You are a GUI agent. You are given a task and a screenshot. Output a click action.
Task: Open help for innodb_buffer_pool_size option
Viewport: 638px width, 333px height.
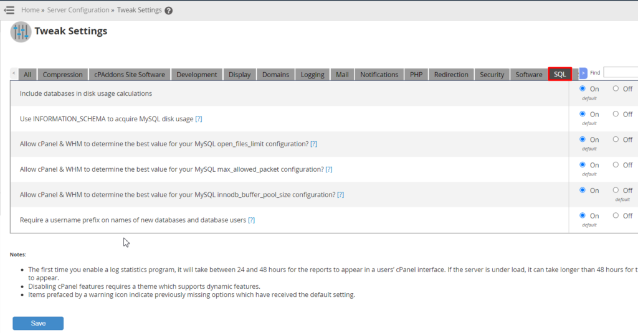pos(341,195)
